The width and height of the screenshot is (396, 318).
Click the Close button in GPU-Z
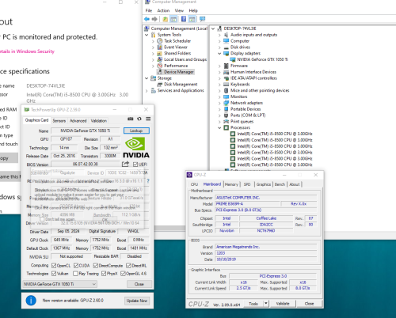coord(139,284)
